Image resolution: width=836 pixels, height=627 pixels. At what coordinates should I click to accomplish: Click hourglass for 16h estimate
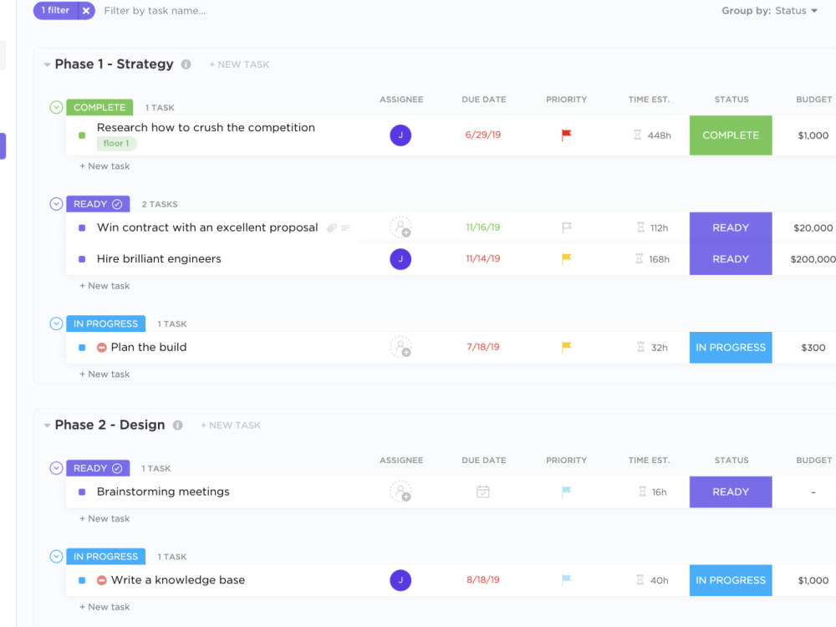(642, 492)
